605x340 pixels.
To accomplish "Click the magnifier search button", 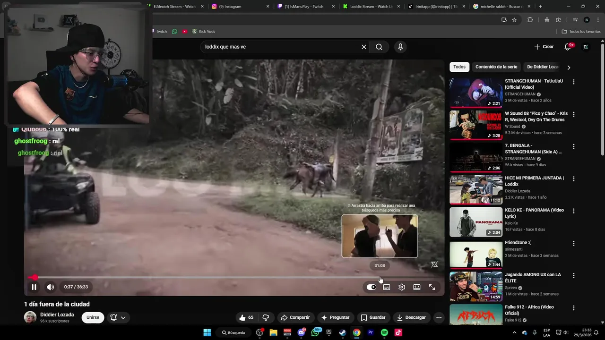I will point(379,47).
